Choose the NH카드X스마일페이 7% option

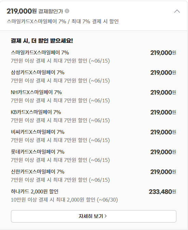(93, 96)
